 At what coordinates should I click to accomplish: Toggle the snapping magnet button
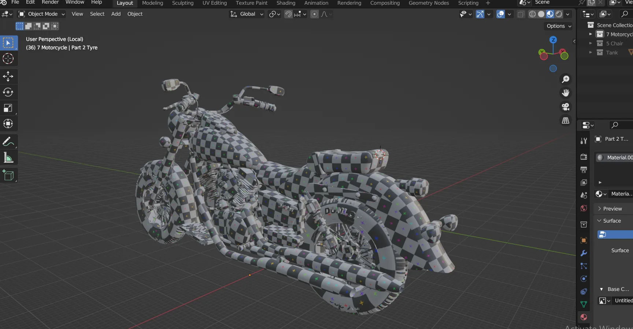[x=289, y=14]
